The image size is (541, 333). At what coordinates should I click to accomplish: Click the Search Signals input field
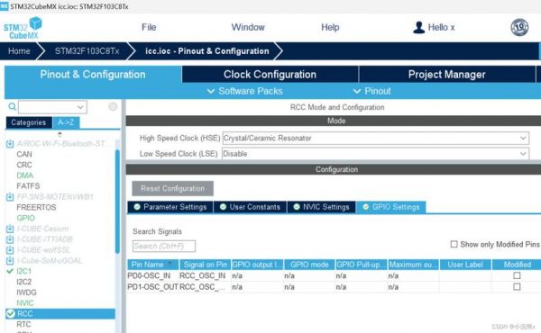[164, 247]
